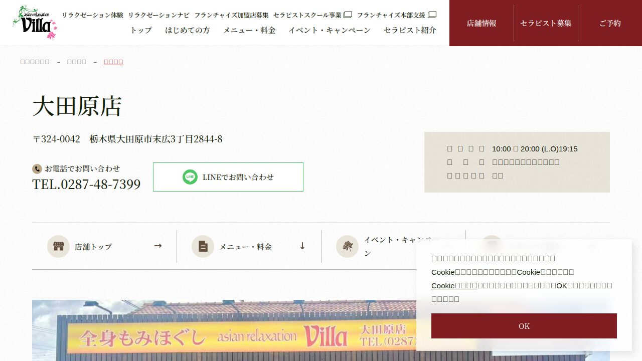Click the document icon next to メニュー・料金

click(x=203, y=247)
